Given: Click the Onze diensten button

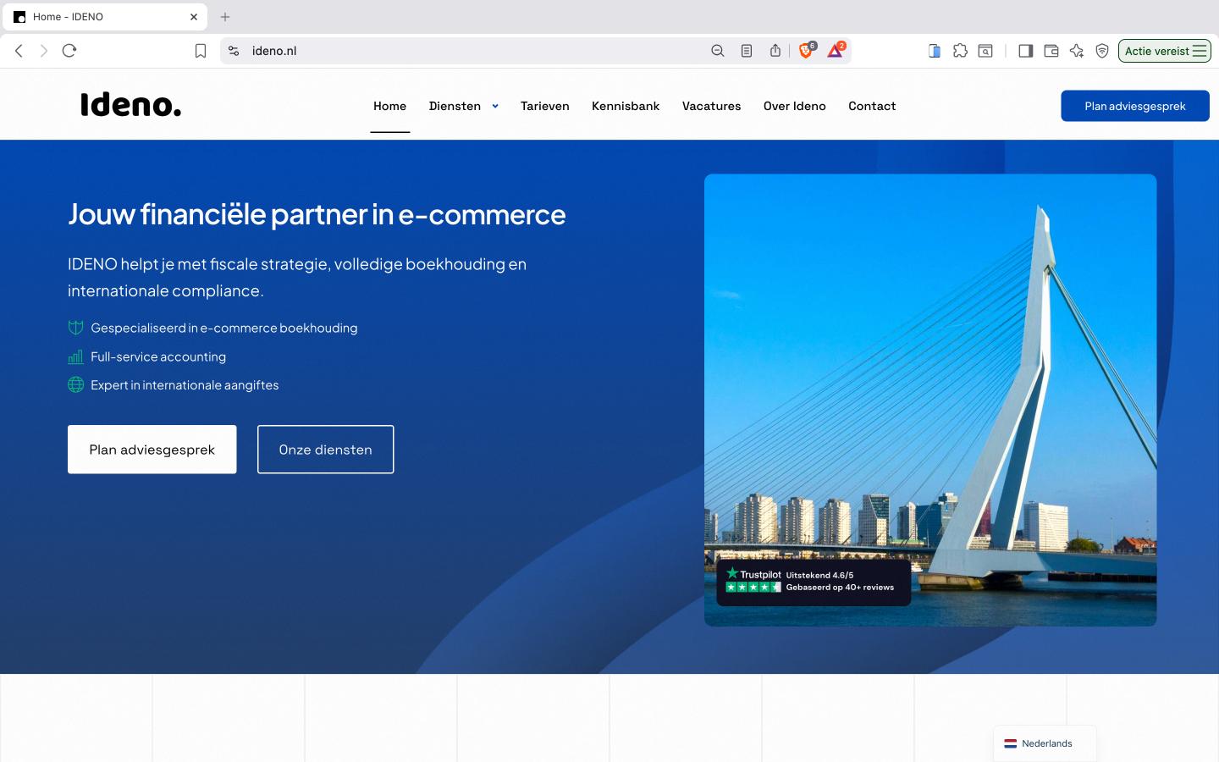Looking at the screenshot, I should 326,450.
